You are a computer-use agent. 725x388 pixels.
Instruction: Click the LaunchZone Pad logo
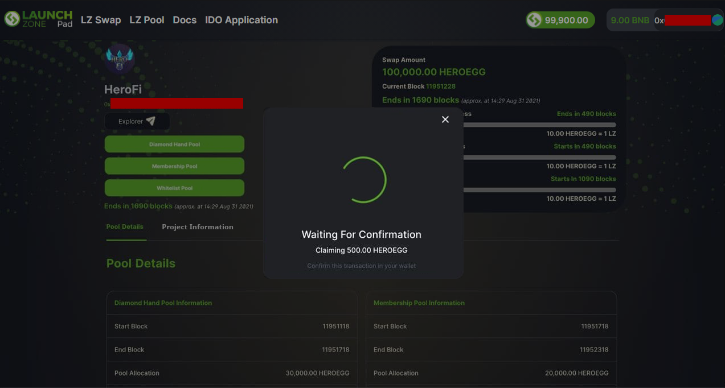[x=39, y=19]
